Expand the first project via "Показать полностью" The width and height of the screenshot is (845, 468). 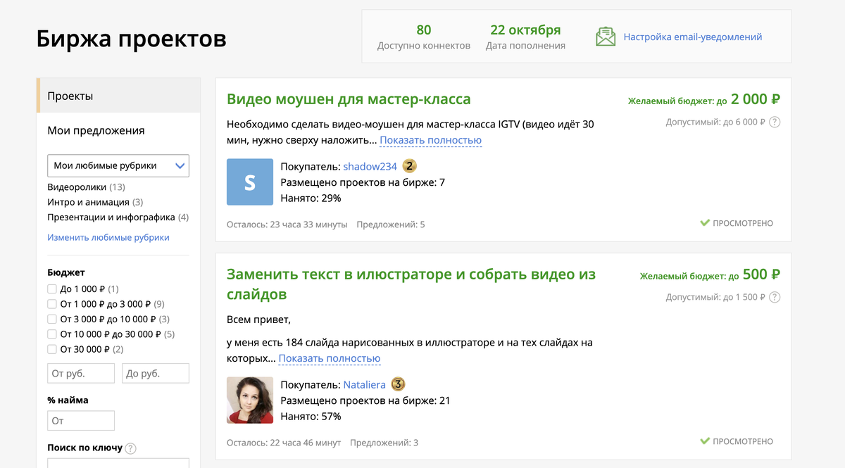pyautogui.click(x=430, y=140)
